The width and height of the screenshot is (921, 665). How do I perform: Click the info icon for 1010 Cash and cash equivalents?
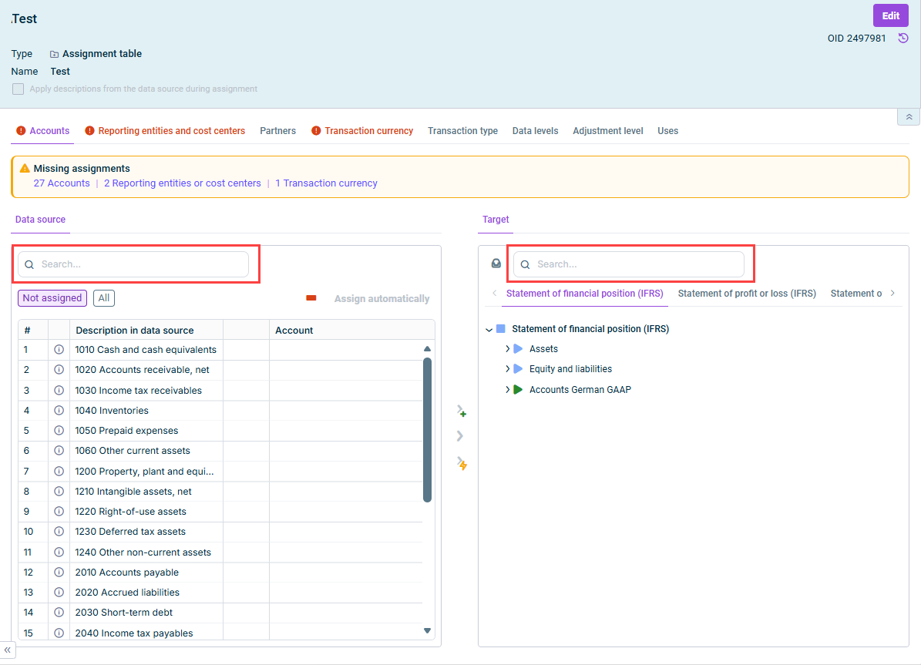point(59,350)
